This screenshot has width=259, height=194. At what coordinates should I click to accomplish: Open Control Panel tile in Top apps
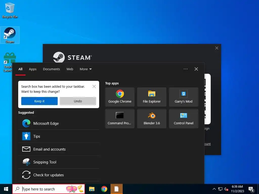pyautogui.click(x=184, y=119)
